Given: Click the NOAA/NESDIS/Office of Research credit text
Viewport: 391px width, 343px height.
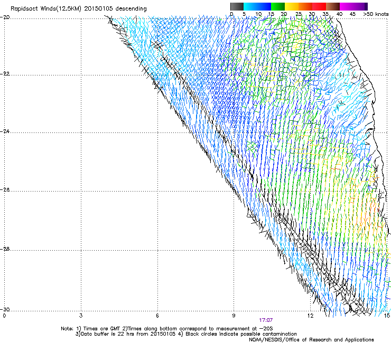Looking at the screenshot, I should click(311, 340).
